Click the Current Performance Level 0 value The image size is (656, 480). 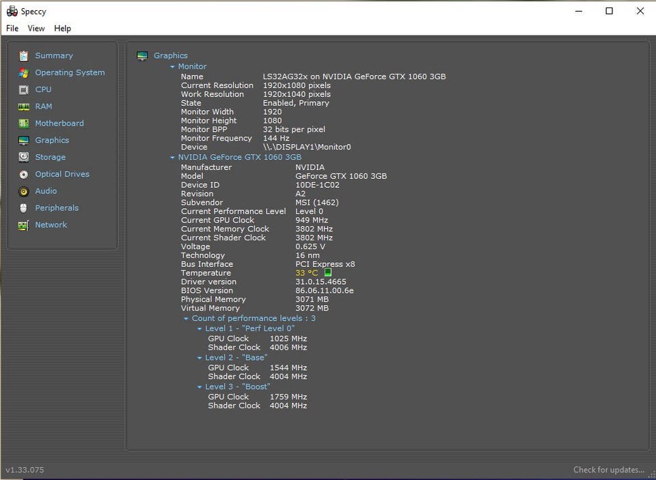click(309, 211)
